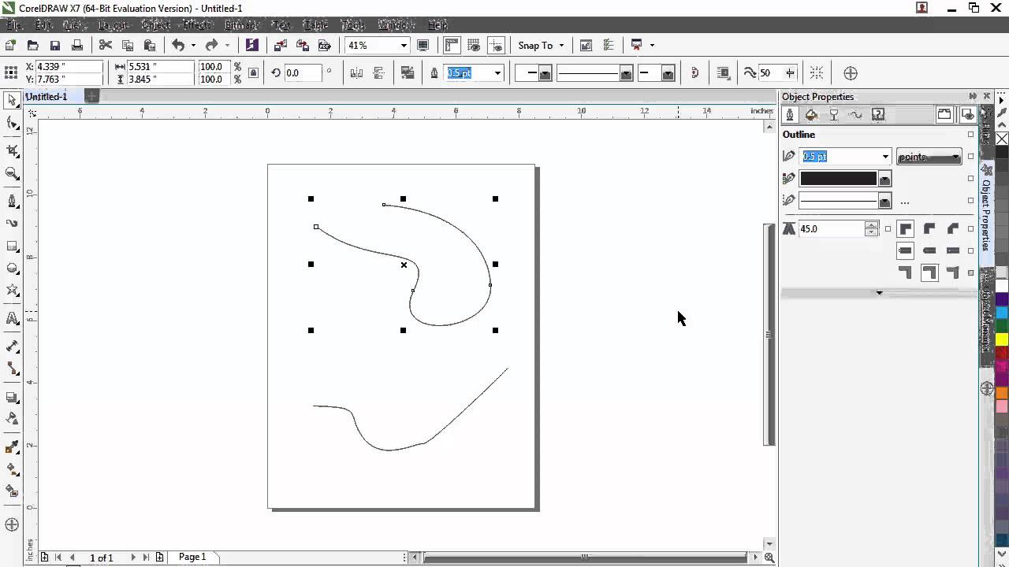This screenshot has width=1009, height=567.
Task: Select the Rectangle tool
Action: tap(12, 246)
